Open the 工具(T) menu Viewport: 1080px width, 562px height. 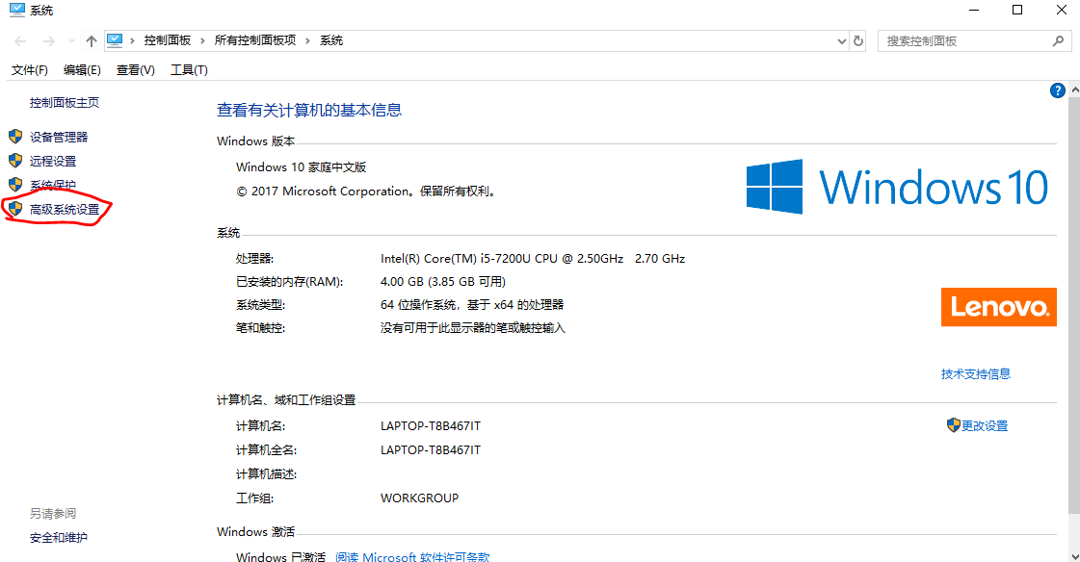pos(190,70)
